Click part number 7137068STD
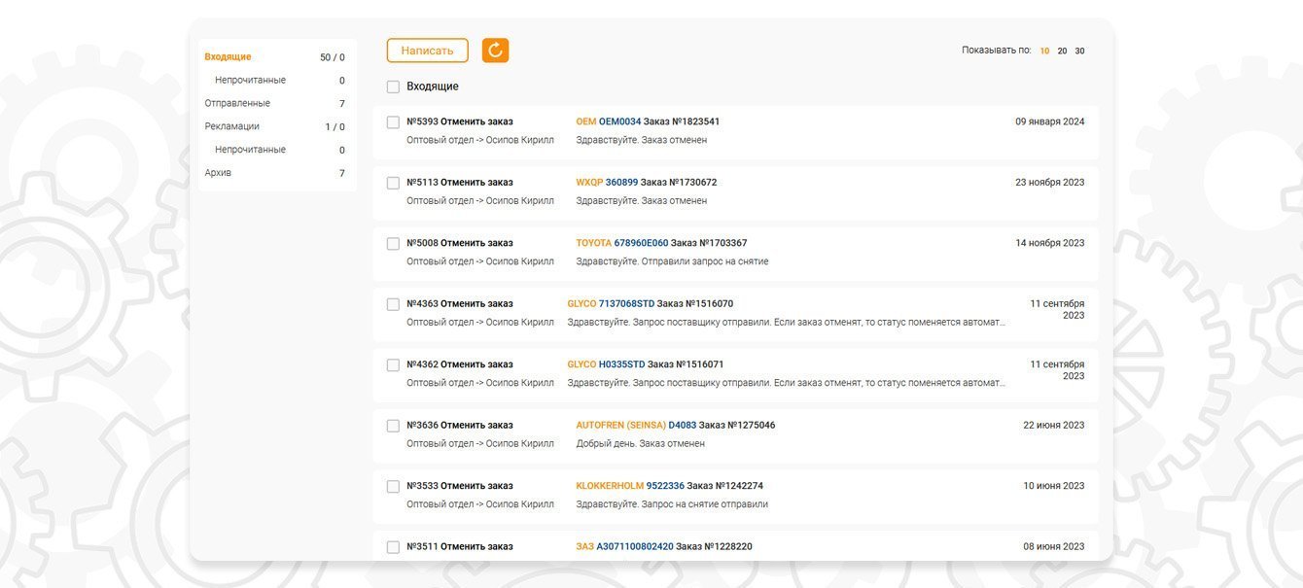1303x588 pixels. coord(627,304)
